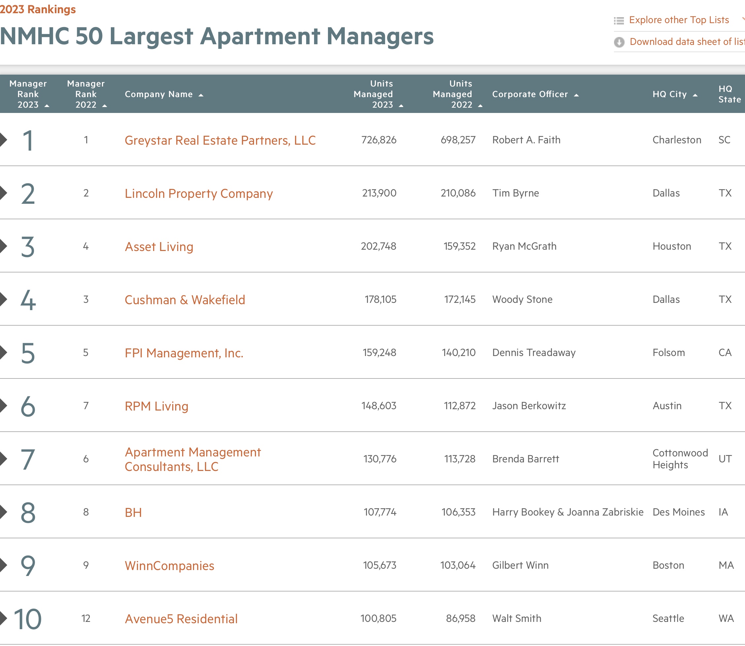
Task: Open Lincoln Property Company link
Action: 199,194
